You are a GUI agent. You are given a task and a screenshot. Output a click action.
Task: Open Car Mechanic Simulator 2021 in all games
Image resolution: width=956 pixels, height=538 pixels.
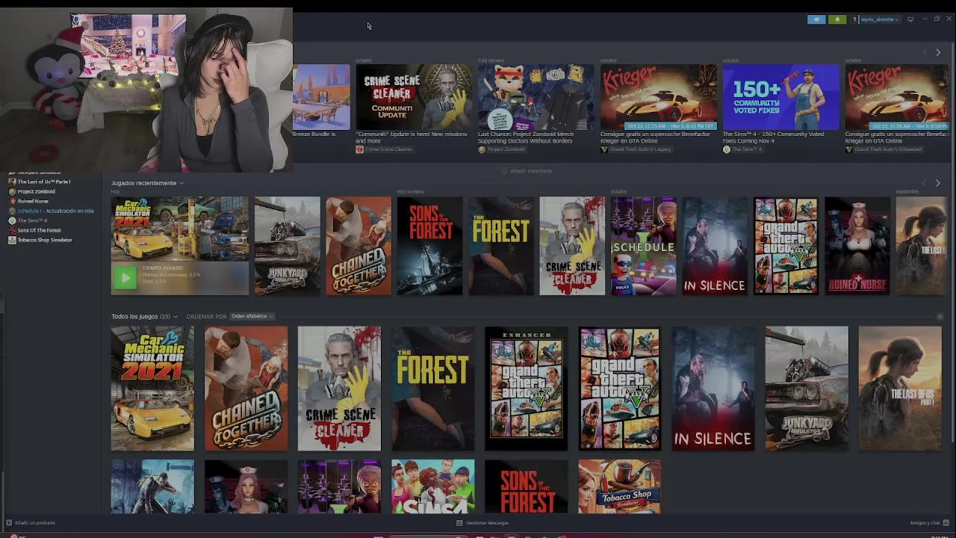tap(152, 389)
